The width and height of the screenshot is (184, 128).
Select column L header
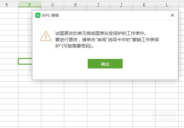(167, 5)
